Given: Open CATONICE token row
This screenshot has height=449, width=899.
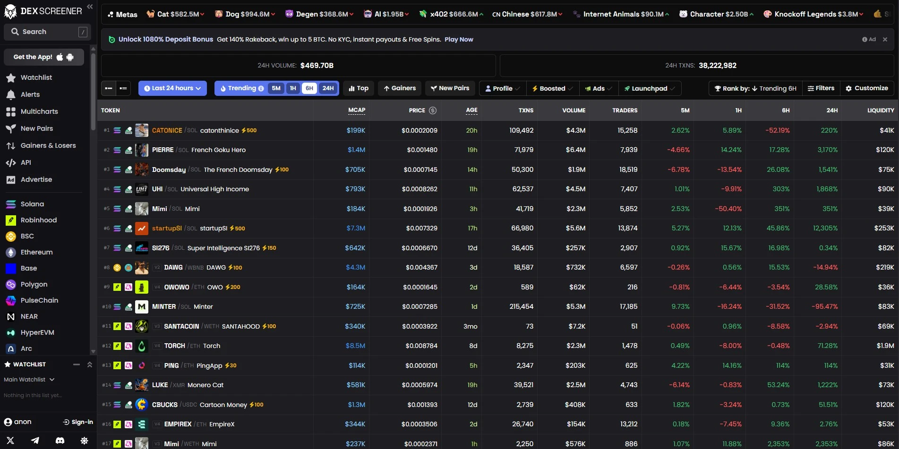Looking at the screenshot, I should [498, 130].
